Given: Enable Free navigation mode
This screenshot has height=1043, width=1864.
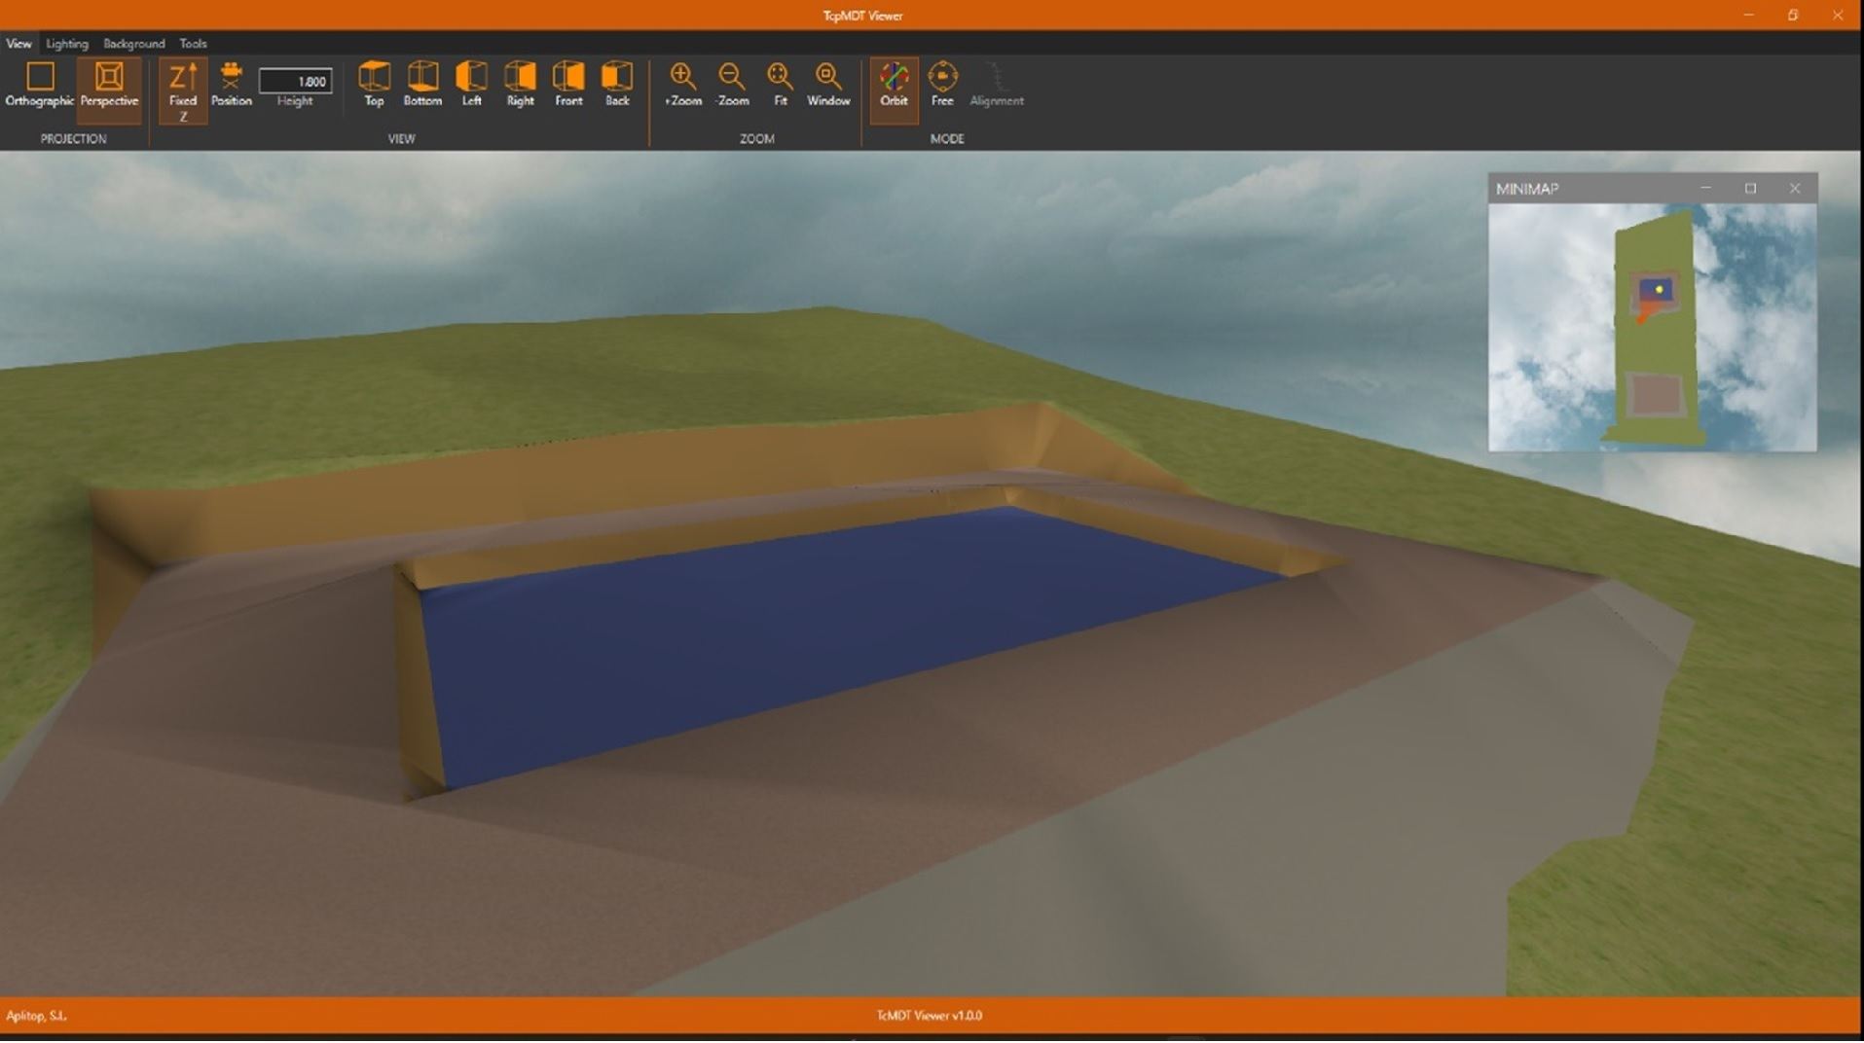Looking at the screenshot, I should 942,84.
